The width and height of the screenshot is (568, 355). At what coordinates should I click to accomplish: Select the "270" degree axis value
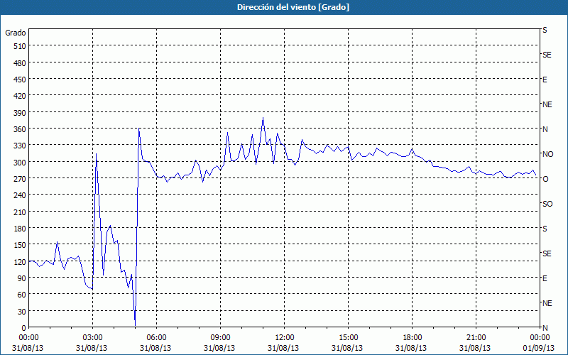coord(21,179)
